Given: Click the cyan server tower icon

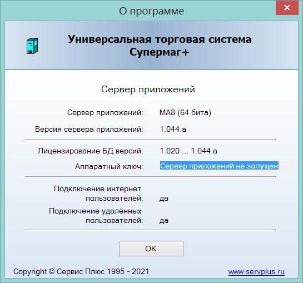Looking at the screenshot, I should click(32, 46).
